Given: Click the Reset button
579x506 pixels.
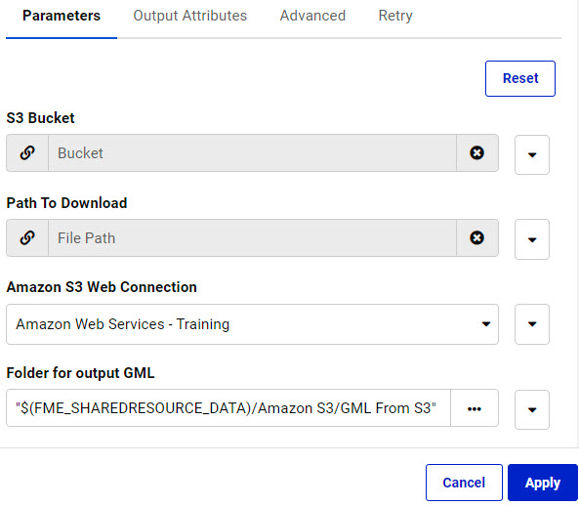Looking at the screenshot, I should pyautogui.click(x=520, y=78).
